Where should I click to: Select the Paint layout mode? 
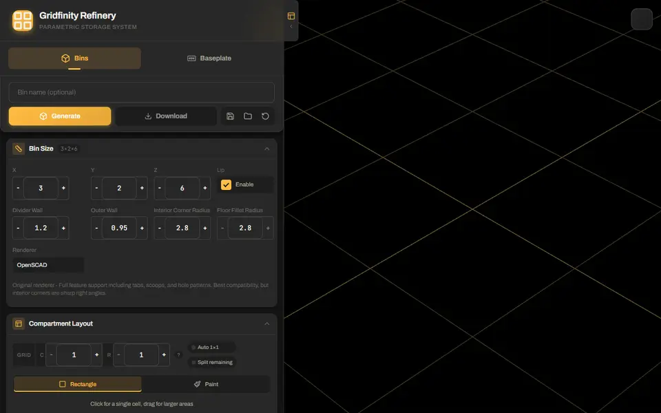(206, 384)
